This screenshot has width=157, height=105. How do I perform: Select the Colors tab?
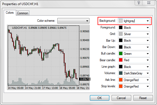[x=10, y=13]
